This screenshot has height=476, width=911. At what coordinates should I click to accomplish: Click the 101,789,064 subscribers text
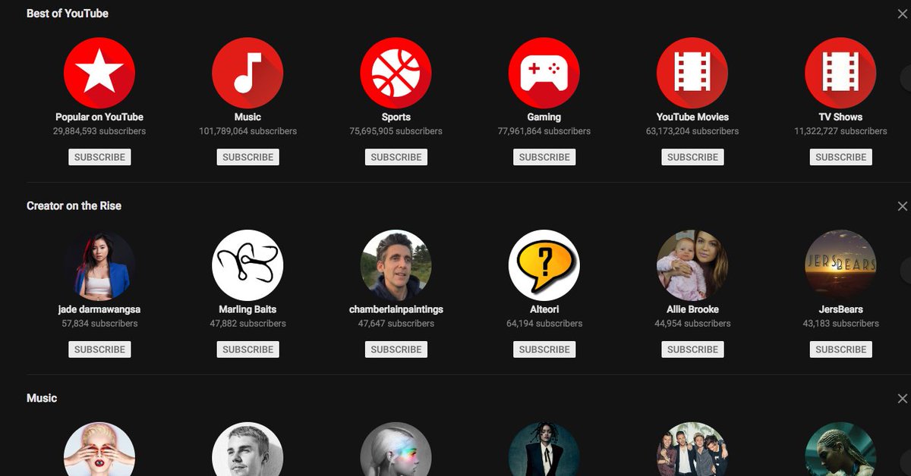247,131
